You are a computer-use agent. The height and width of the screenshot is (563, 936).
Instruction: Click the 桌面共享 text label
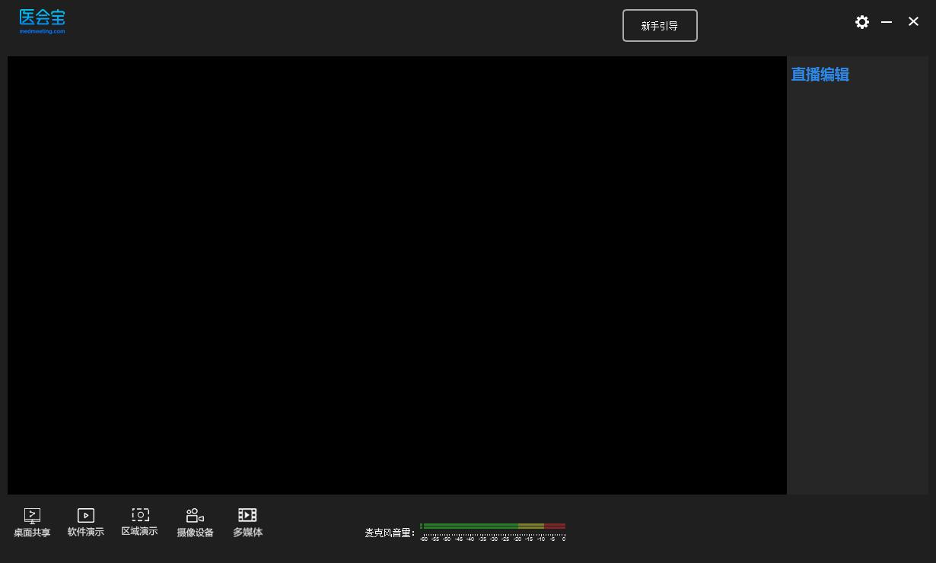coord(32,533)
